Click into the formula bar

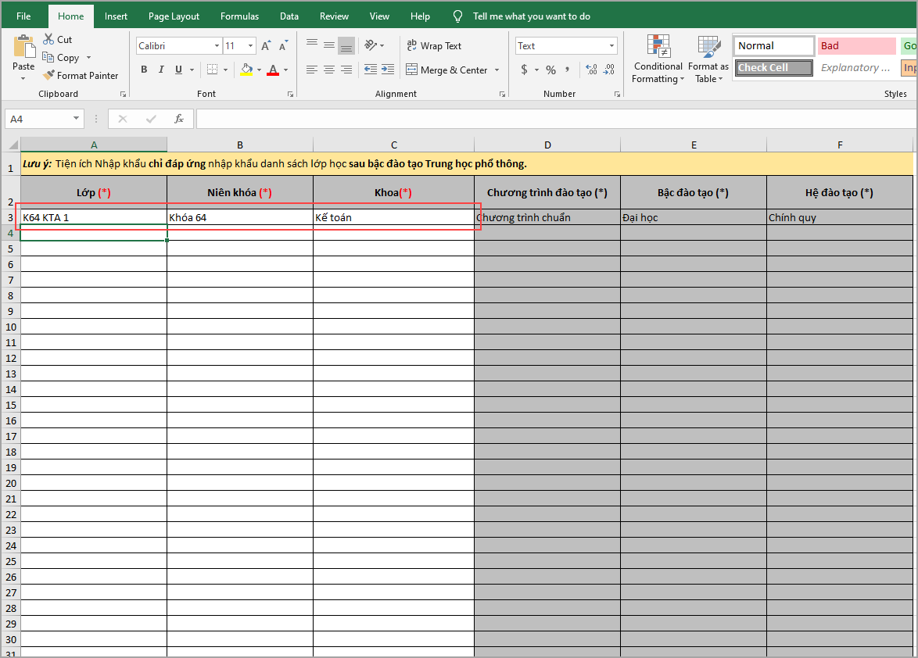click(556, 119)
